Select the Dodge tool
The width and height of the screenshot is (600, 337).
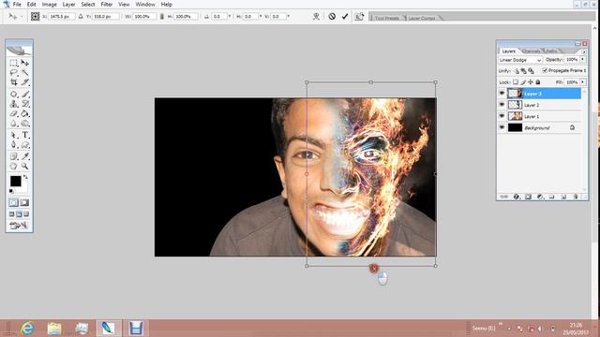[x=25, y=124]
